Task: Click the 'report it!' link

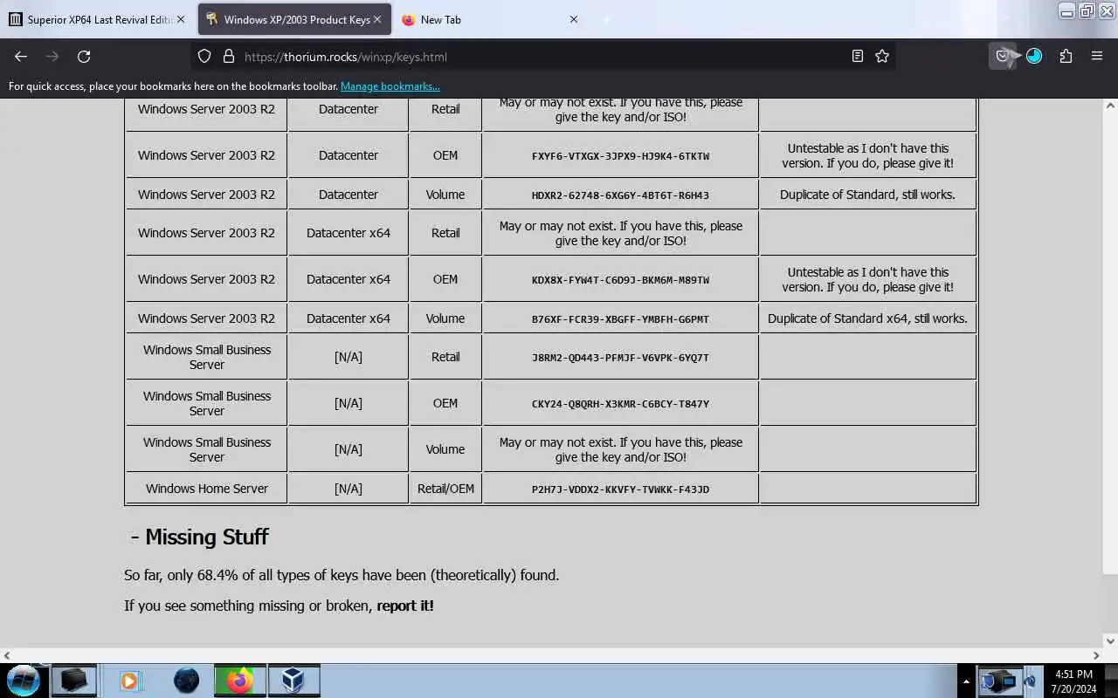Action: click(x=405, y=606)
